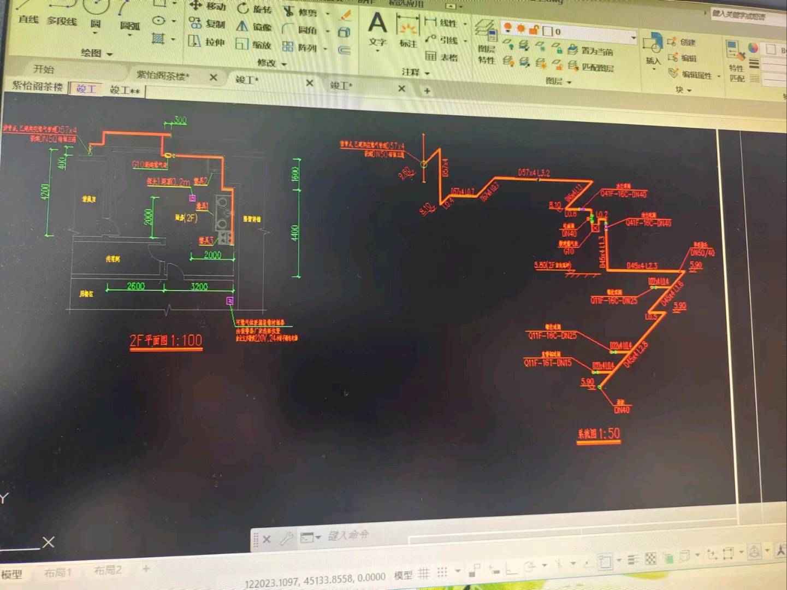This screenshot has width=787, height=590.
Task: Expand the 块 panel
Action: pyautogui.click(x=683, y=89)
